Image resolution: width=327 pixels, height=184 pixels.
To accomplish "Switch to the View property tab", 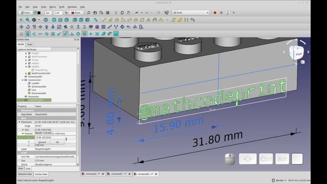I will pyautogui.click(x=20, y=169).
